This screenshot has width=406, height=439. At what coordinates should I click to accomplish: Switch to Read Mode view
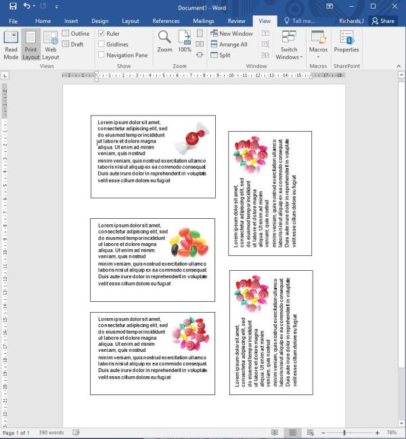(11, 45)
